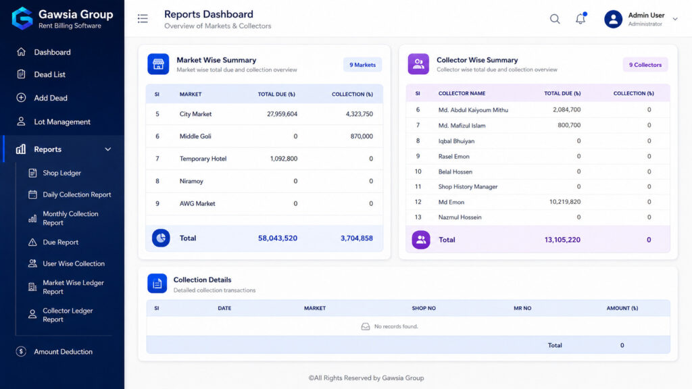Open the hamburger menu toggle
The image size is (692, 389).
[143, 18]
